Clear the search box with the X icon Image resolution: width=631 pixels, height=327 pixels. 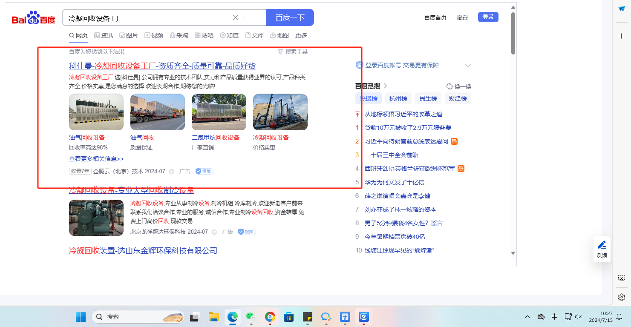235,17
